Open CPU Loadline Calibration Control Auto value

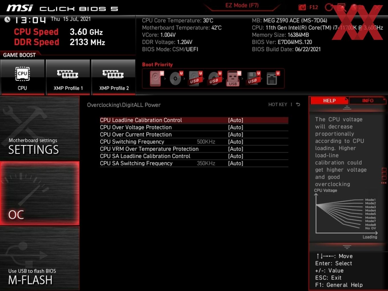click(236, 120)
